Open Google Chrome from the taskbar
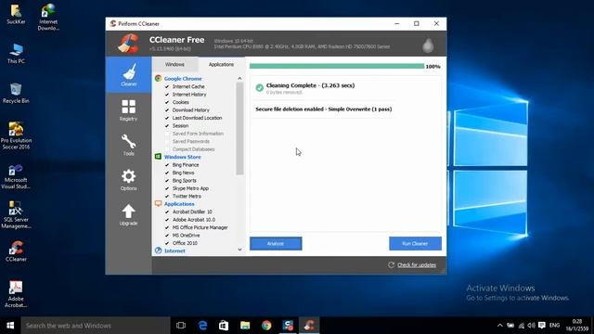This screenshot has height=334, width=594. pyautogui.click(x=266, y=326)
